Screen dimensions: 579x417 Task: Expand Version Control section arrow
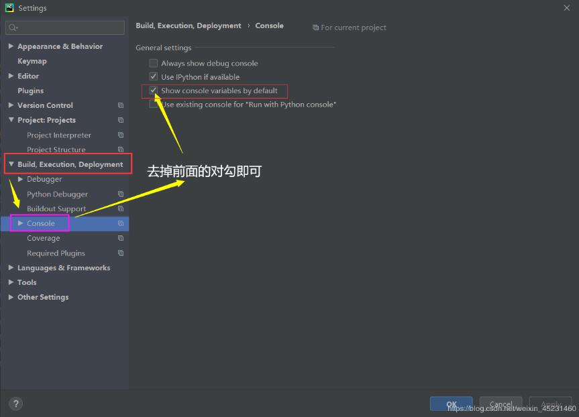11,105
